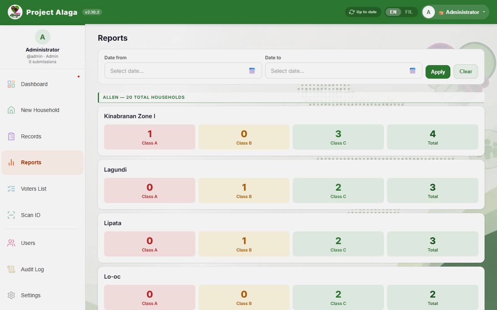This screenshot has height=310, width=497.
Task: Click the Settings gear icon
Action: click(x=11, y=295)
